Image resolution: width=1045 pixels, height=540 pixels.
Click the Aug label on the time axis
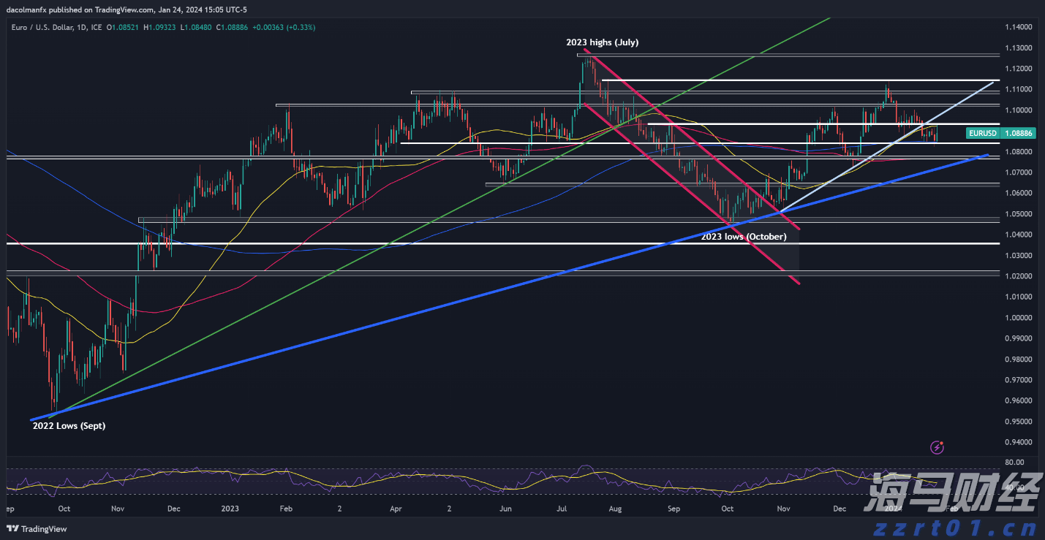coord(615,508)
